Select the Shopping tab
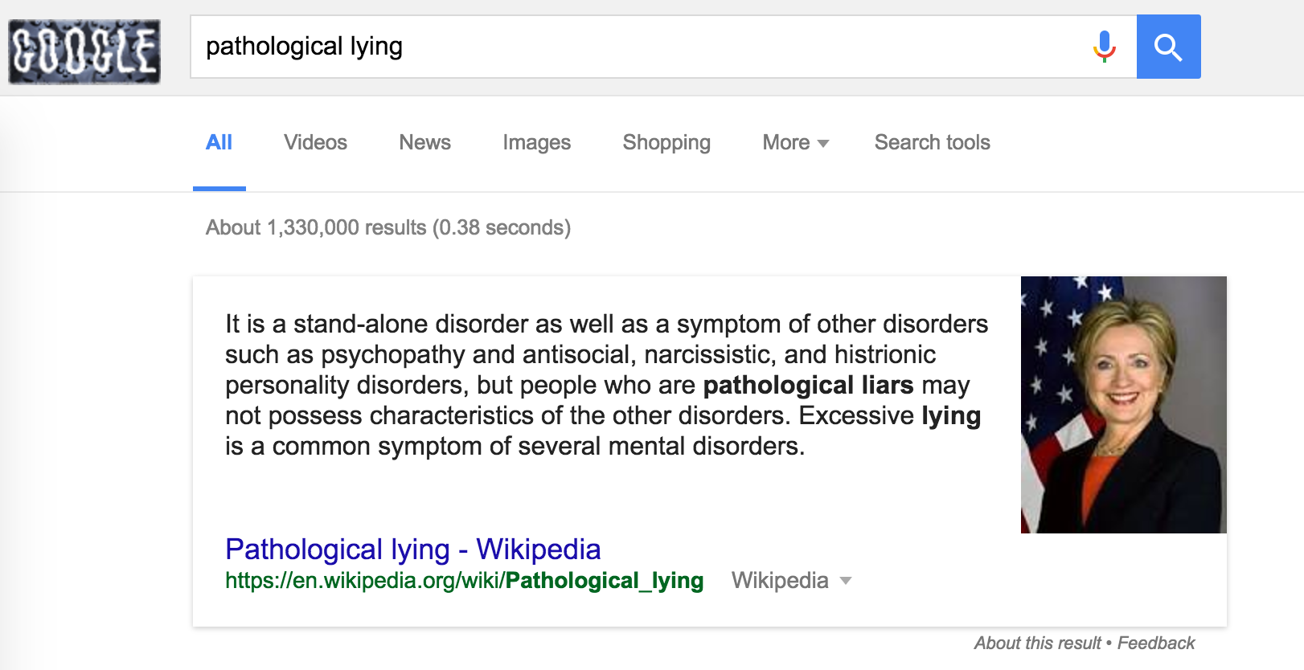 click(666, 142)
